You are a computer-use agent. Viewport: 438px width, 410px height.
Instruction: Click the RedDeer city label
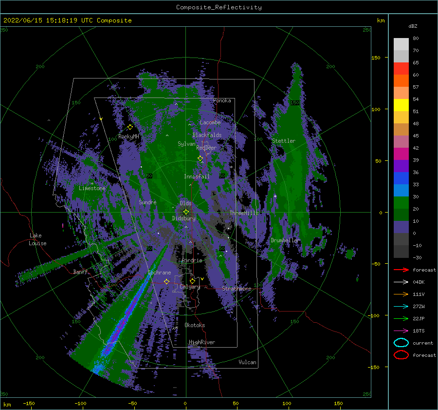click(x=206, y=148)
